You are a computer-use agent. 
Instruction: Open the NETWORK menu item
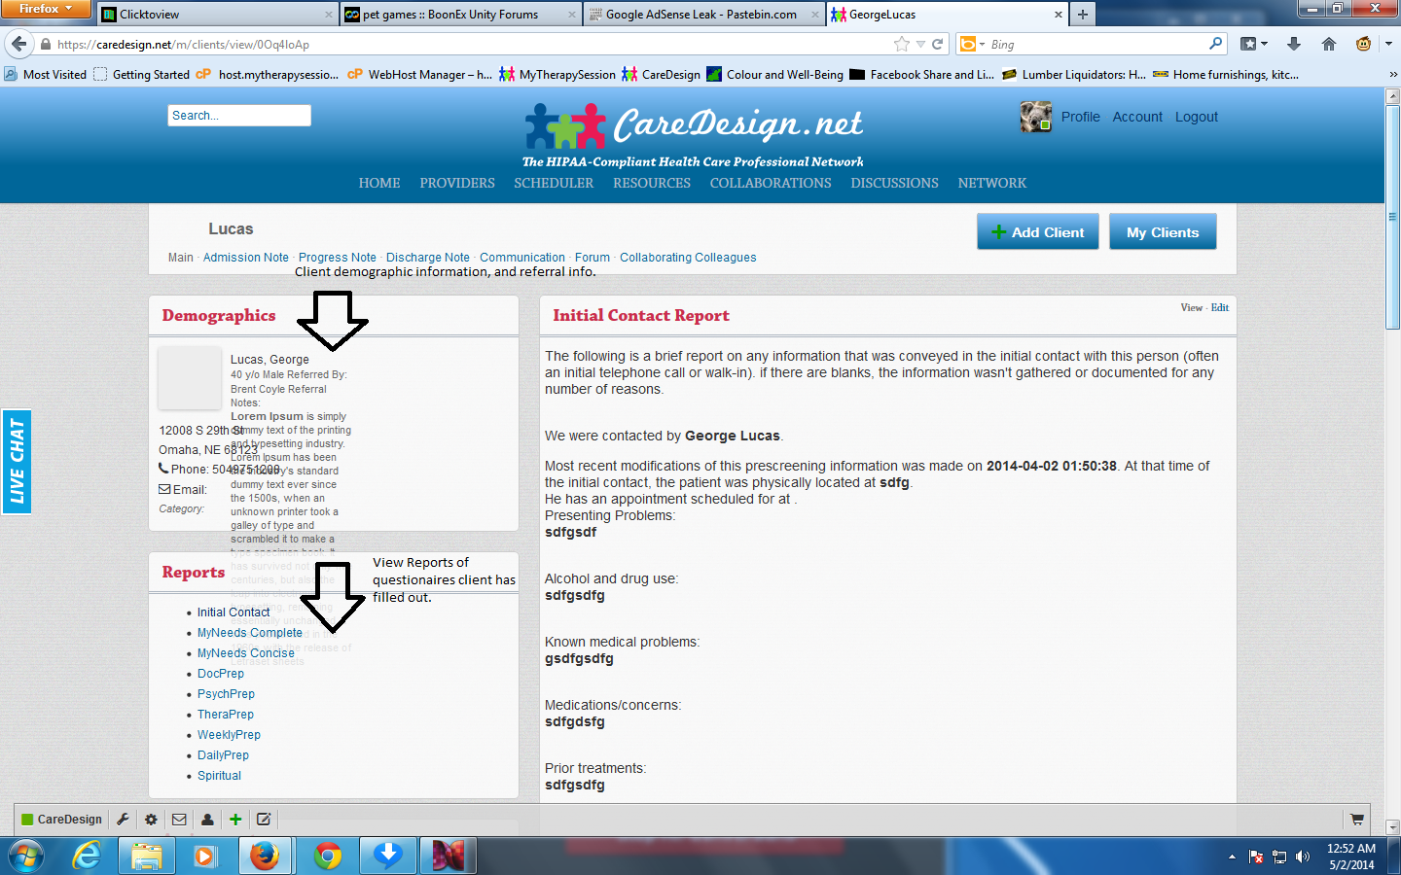click(x=992, y=183)
